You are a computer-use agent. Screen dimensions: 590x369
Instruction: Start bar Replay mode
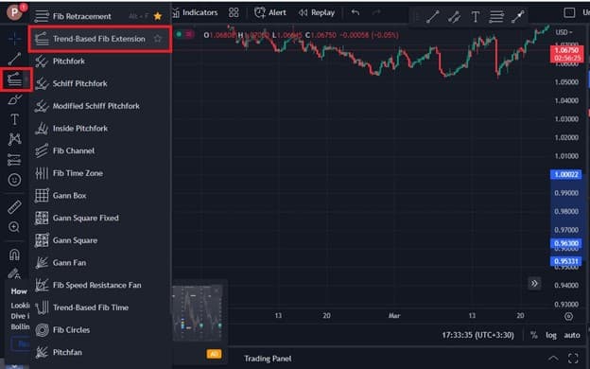(x=317, y=13)
